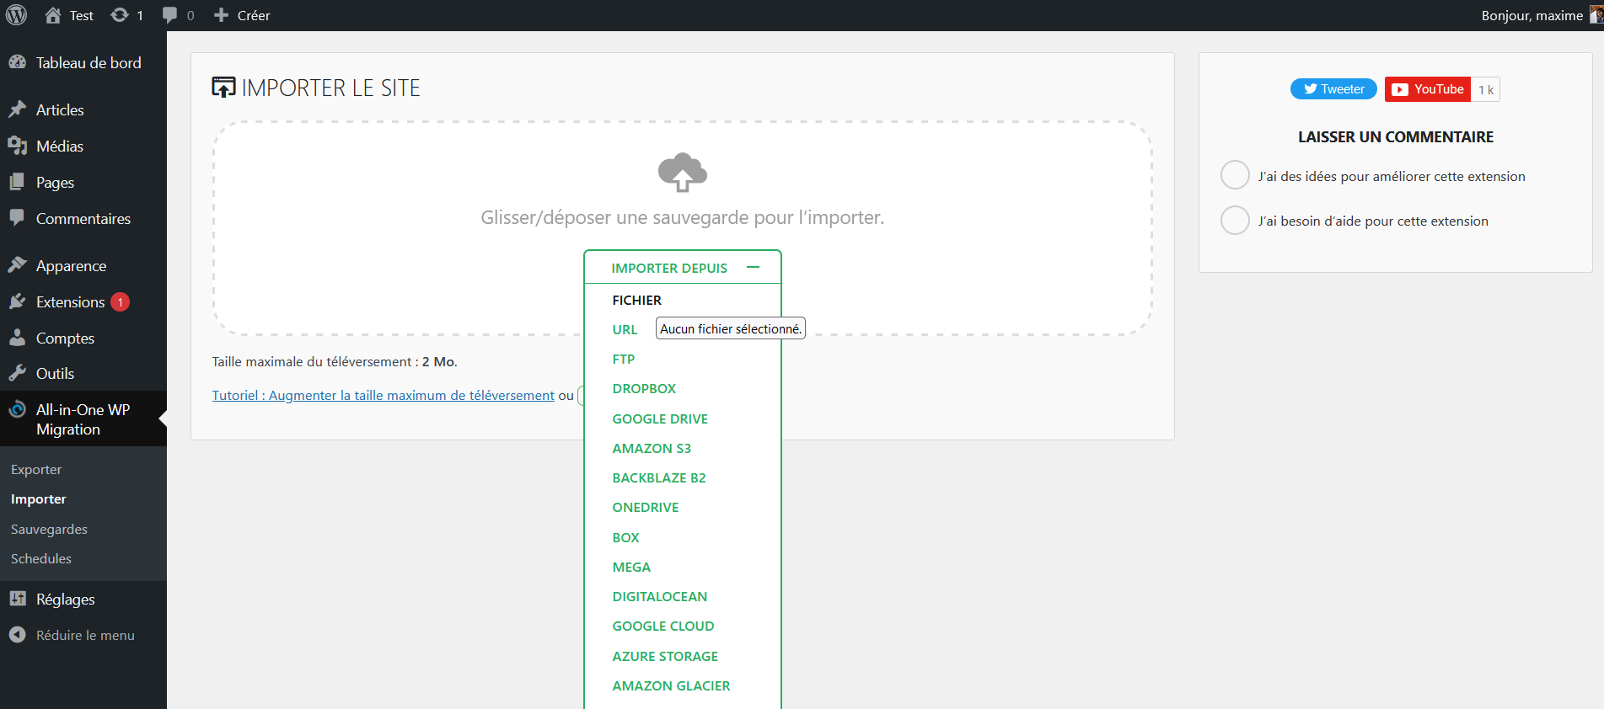Choose OneDrive as the import source
Image resolution: width=1604 pixels, height=709 pixels.
[x=646, y=507]
